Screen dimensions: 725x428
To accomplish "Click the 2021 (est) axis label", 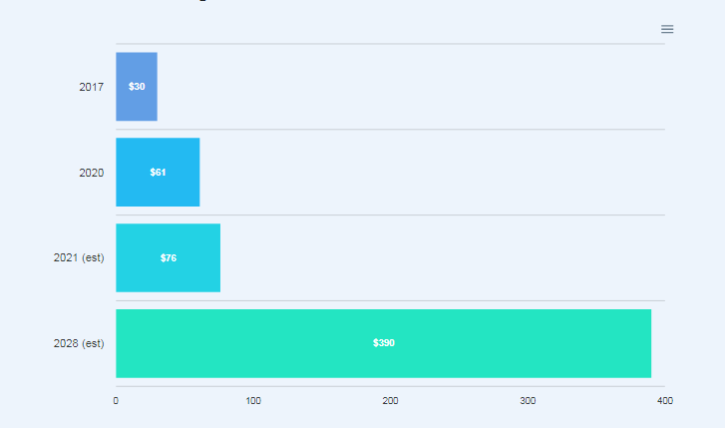I will (x=79, y=257).
